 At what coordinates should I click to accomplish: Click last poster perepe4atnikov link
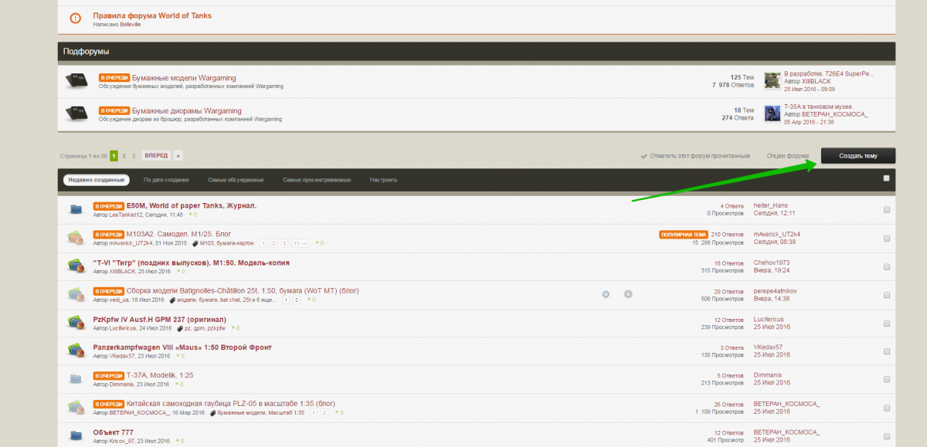(x=776, y=291)
